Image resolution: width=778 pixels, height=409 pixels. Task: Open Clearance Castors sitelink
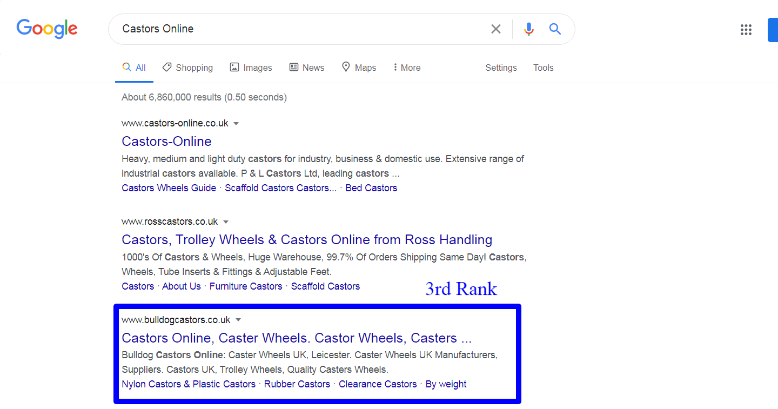(x=378, y=384)
